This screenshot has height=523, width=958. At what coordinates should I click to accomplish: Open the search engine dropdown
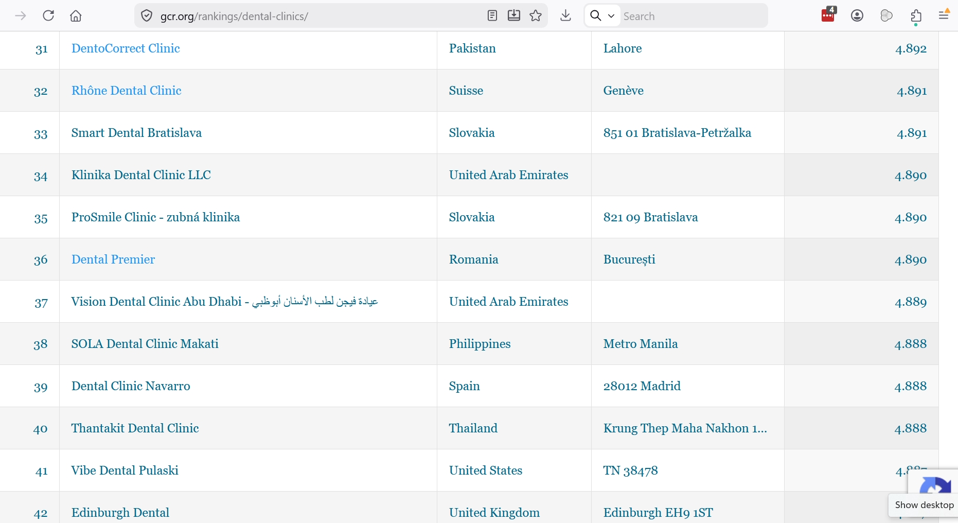pos(602,16)
